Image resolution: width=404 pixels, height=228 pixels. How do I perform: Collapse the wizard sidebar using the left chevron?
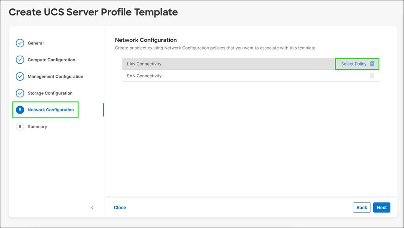click(92, 207)
